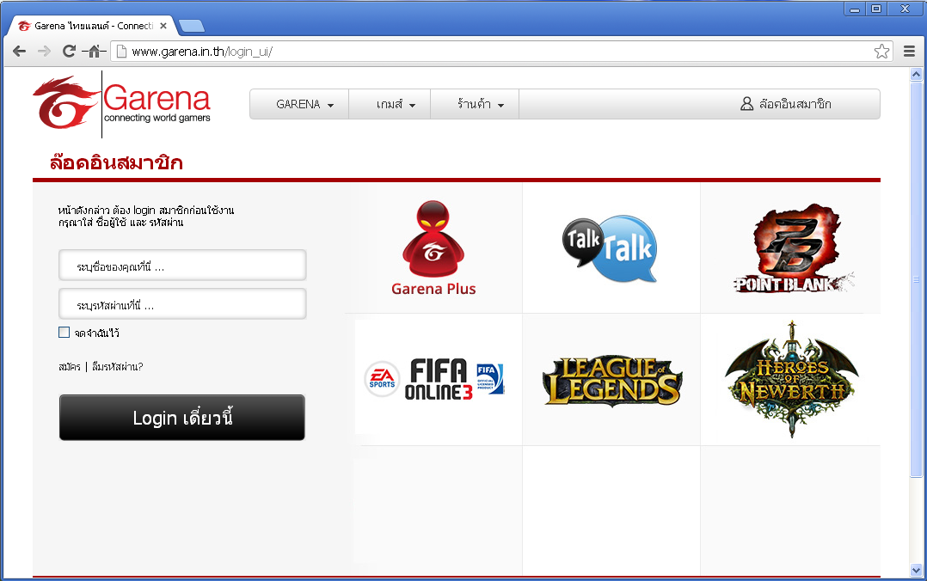Tick the remember me checkbox
The image size is (927, 581).
tap(64, 332)
